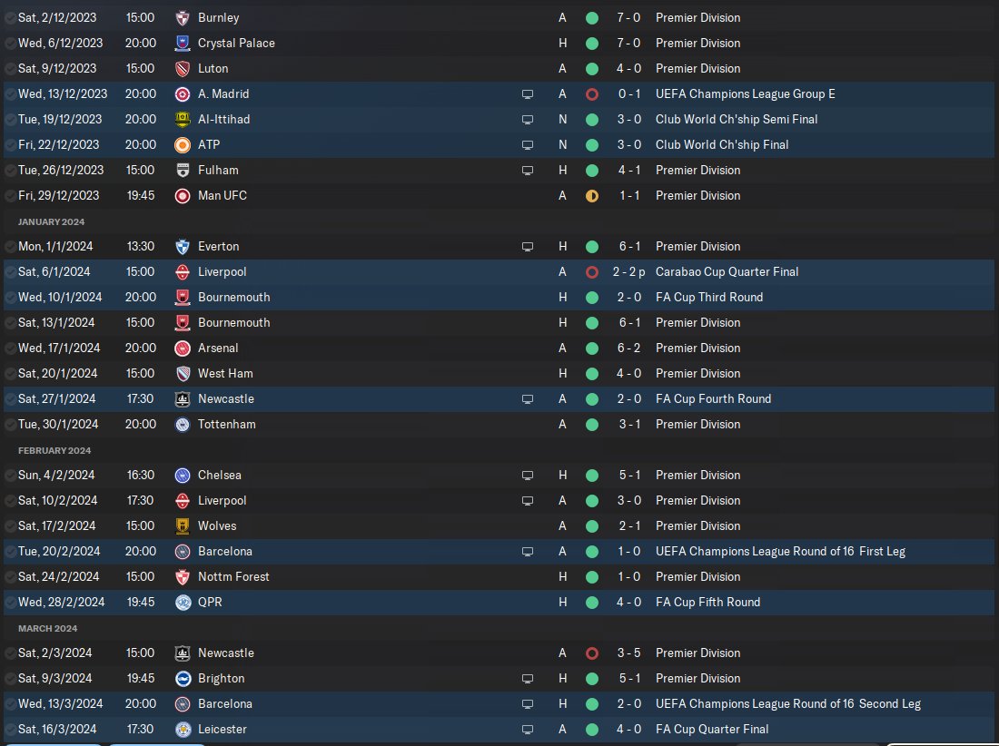
Task: Collapse the FEBRUARY 2024 section header
Action: point(54,451)
